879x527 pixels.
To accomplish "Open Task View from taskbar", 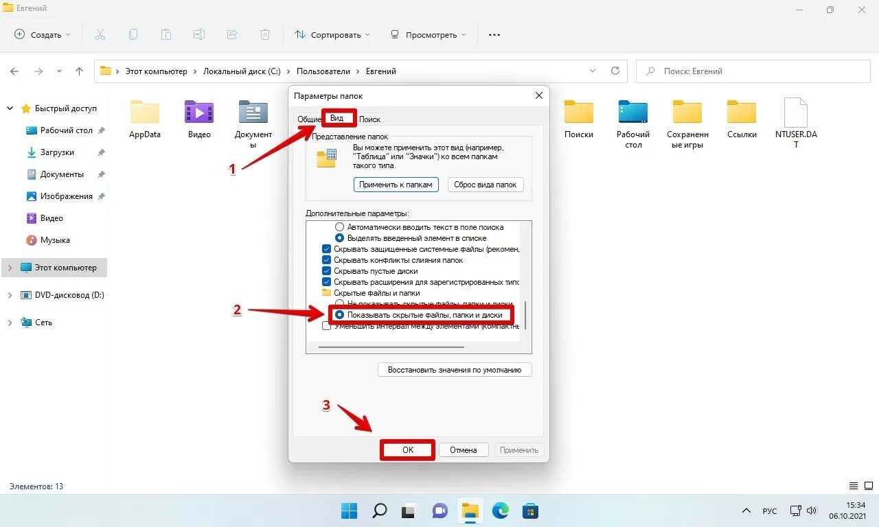I will click(409, 511).
